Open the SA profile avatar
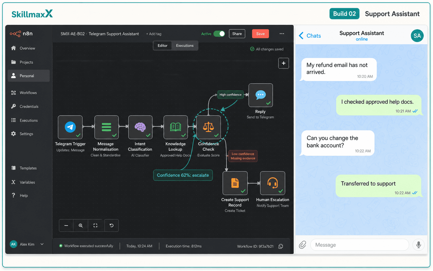 [x=417, y=36]
